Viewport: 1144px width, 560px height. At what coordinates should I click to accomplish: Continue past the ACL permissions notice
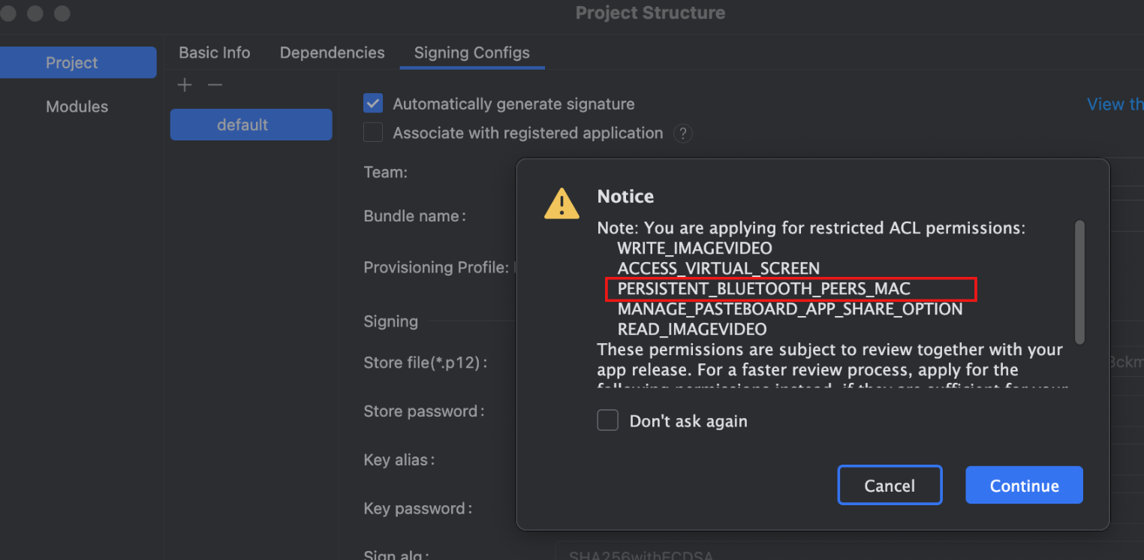coord(1024,485)
